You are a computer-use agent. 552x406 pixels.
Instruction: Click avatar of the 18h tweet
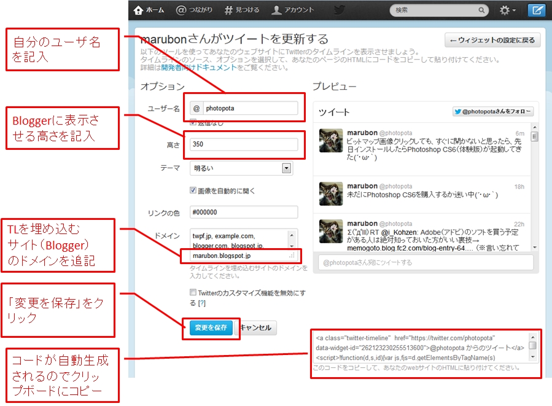pyautogui.click(x=330, y=193)
